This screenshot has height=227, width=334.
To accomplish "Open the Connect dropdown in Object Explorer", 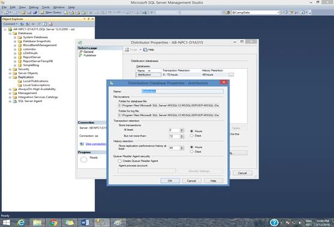I will 10,24.
